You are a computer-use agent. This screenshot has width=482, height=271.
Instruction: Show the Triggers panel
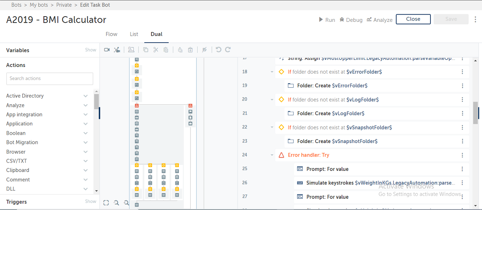[90, 202]
